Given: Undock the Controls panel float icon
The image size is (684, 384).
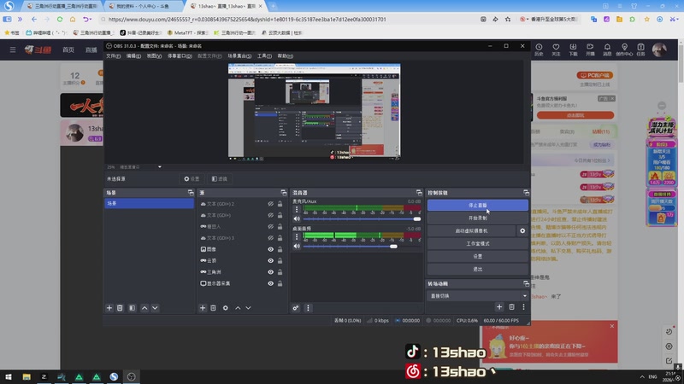Looking at the screenshot, I should [526, 193].
